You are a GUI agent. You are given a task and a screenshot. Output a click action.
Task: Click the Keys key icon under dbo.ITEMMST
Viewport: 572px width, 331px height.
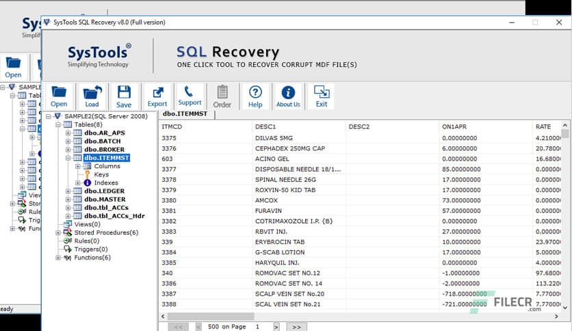click(87, 174)
